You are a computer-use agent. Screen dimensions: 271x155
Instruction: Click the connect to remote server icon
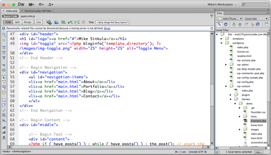(x=219, y=24)
